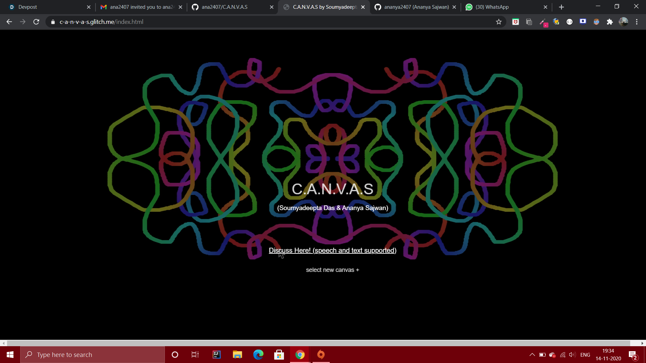Open File Explorer from taskbar
646x363 pixels.
(x=237, y=355)
